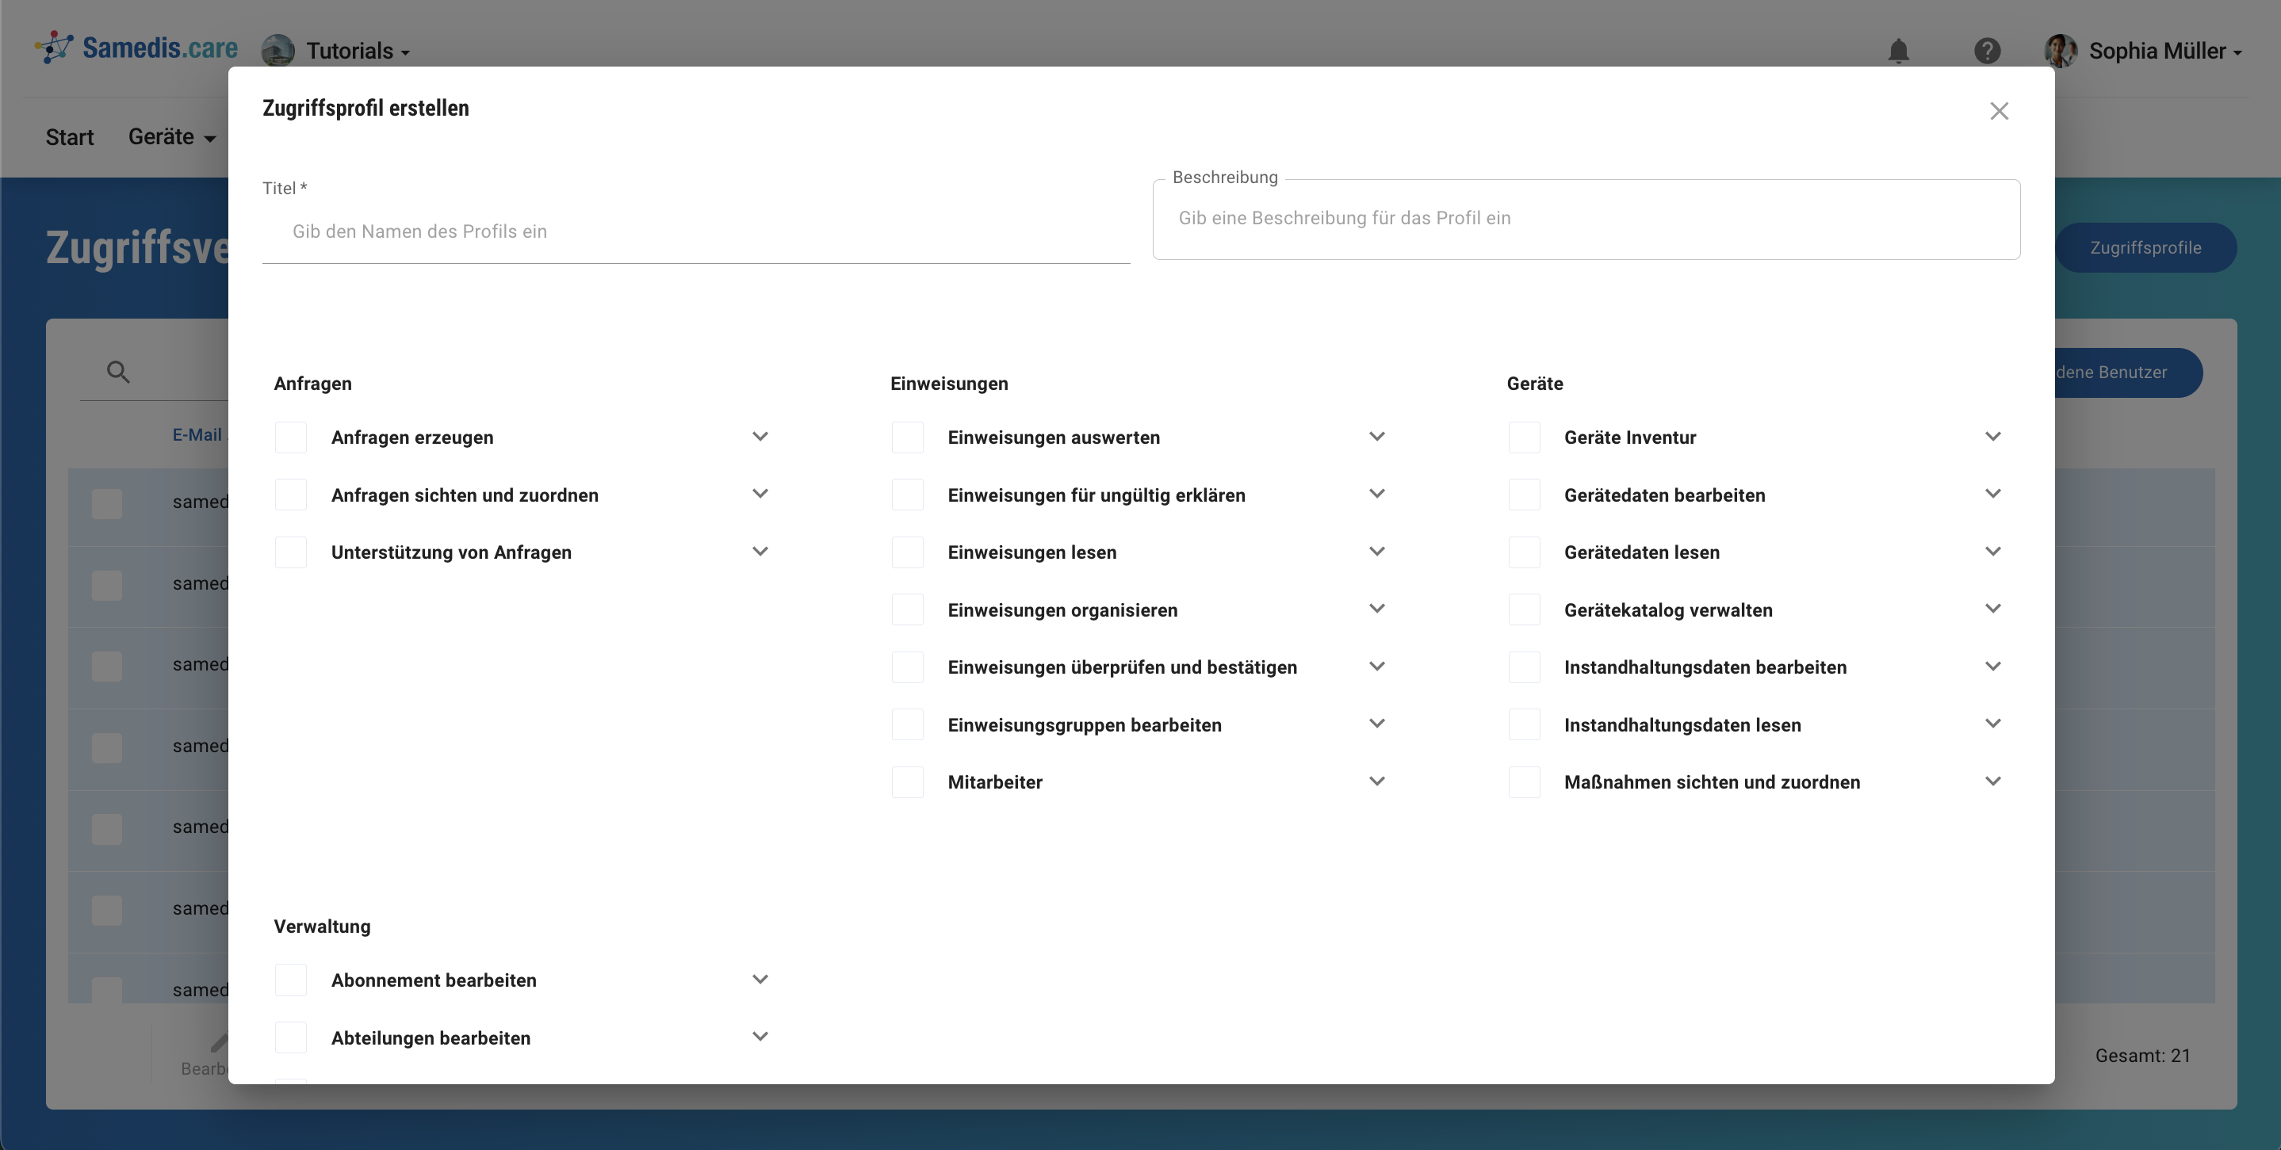This screenshot has width=2281, height=1150.
Task: Open the Start menu item
Action: tap(69, 137)
